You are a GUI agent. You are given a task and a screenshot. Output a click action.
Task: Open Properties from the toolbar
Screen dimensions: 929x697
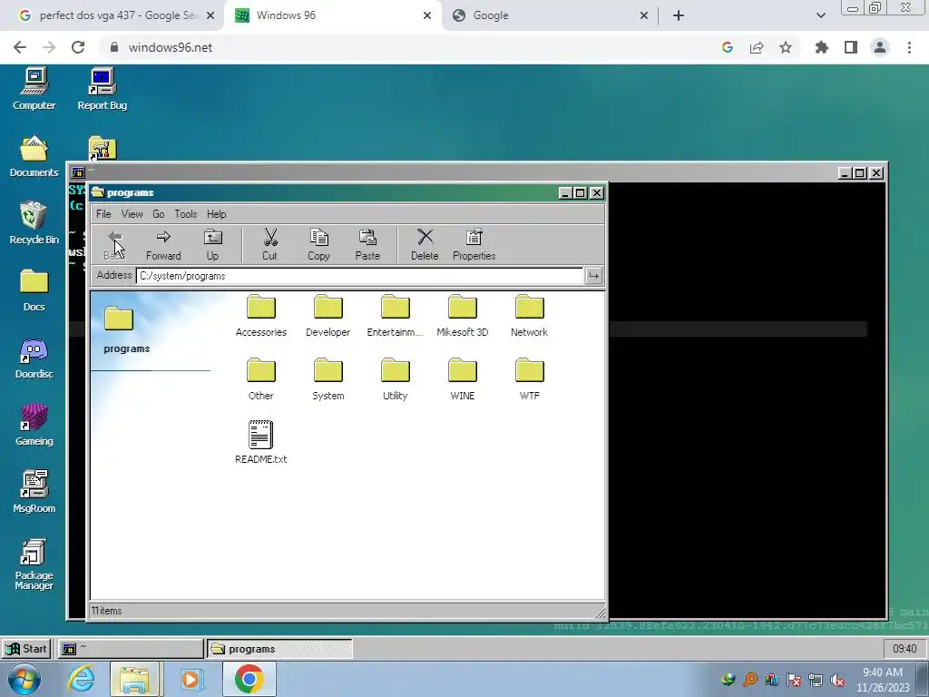(474, 245)
